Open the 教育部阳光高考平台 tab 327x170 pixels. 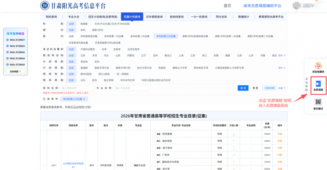pyautogui.click(x=271, y=17)
